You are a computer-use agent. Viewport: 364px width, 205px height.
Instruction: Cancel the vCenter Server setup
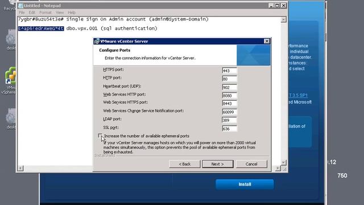point(251,164)
